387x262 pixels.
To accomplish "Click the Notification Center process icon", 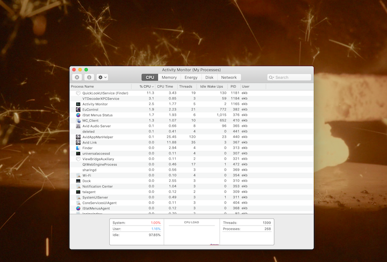I will 78,186.
